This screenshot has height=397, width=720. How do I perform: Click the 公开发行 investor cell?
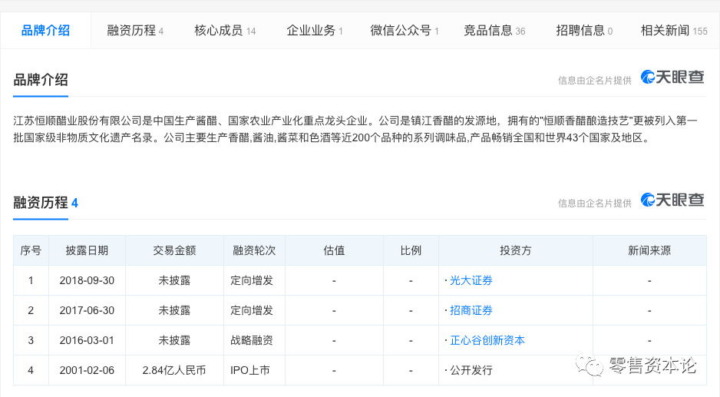click(x=516, y=370)
